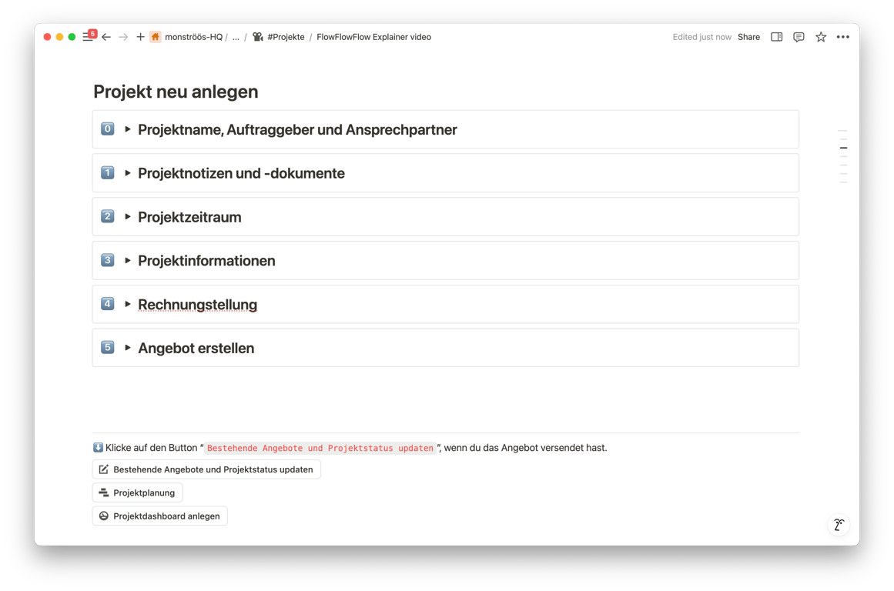Run the Projektplanung button

[137, 492]
